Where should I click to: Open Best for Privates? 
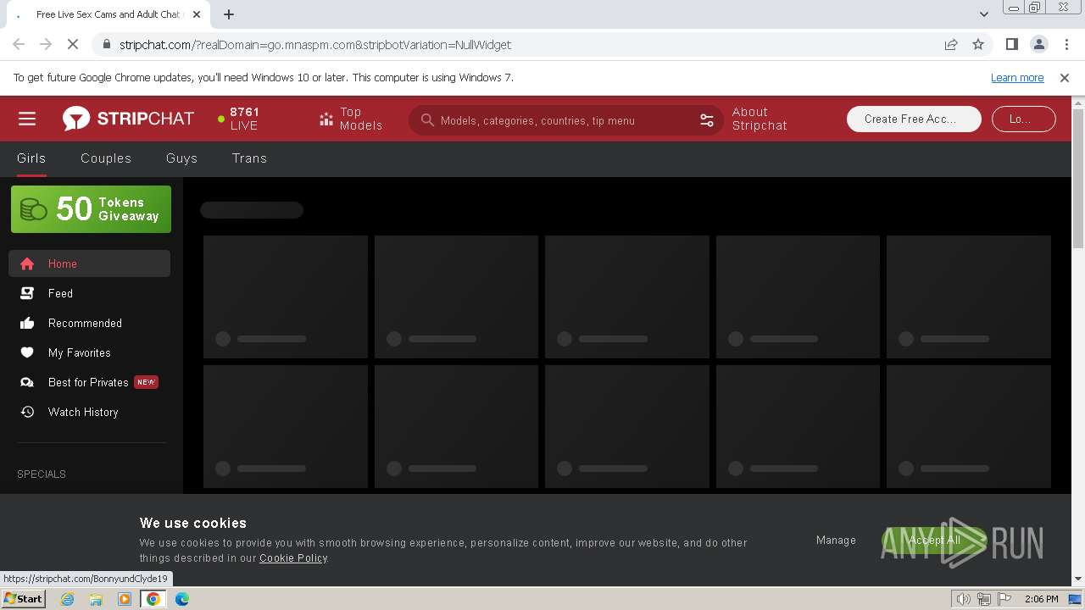pyautogui.click(x=89, y=382)
